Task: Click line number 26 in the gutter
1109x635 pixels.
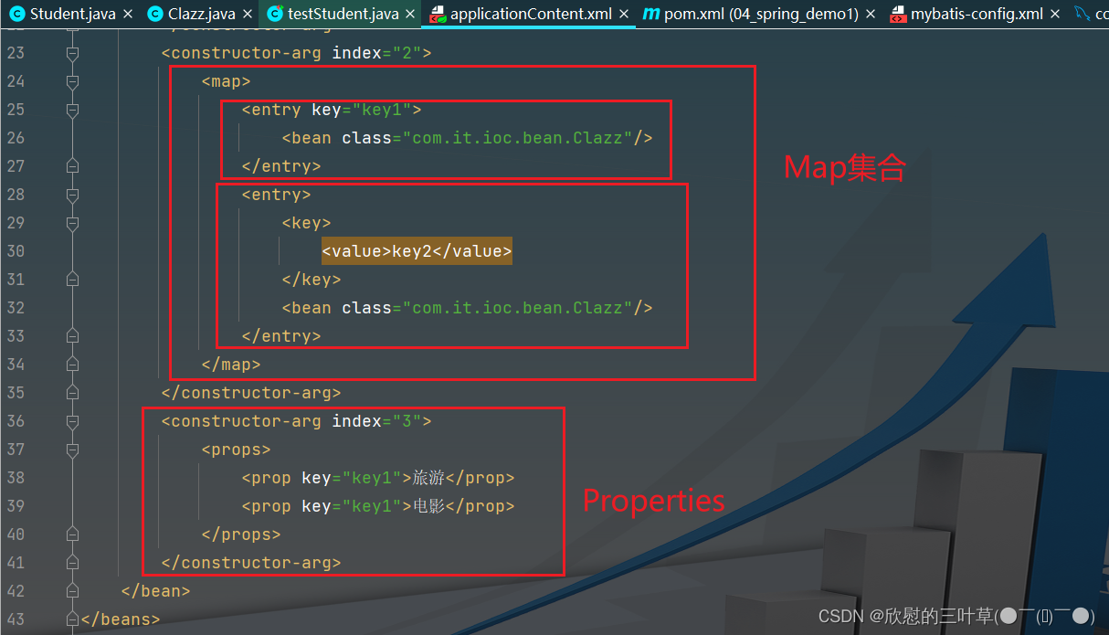Action: tap(15, 138)
